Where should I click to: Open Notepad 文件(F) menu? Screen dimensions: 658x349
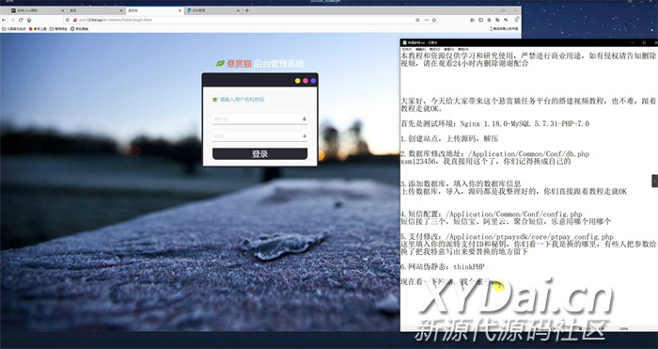click(407, 49)
